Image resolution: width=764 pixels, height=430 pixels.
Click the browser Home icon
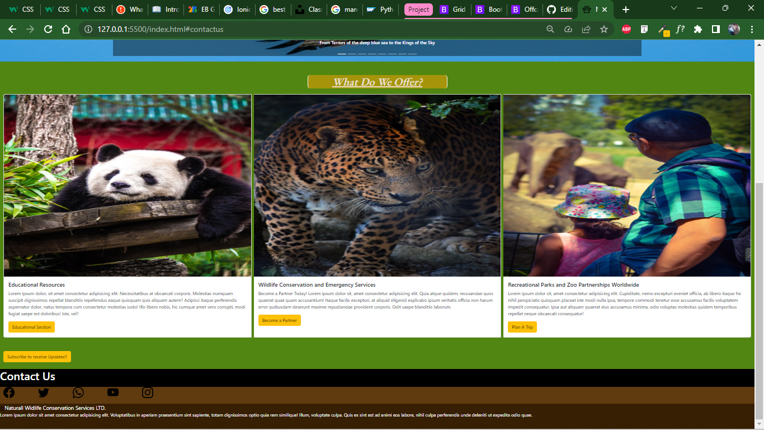pyautogui.click(x=66, y=29)
